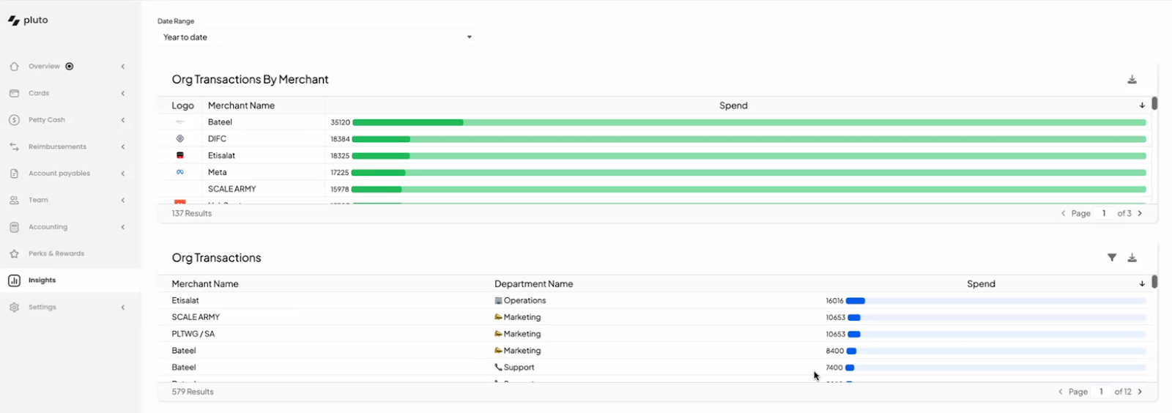
Task: Click the Settings gear icon
Action: click(14, 308)
